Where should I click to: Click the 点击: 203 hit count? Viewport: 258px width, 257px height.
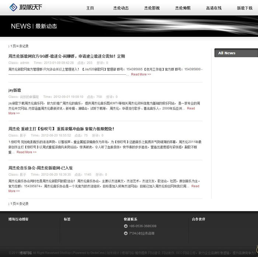(85, 63)
